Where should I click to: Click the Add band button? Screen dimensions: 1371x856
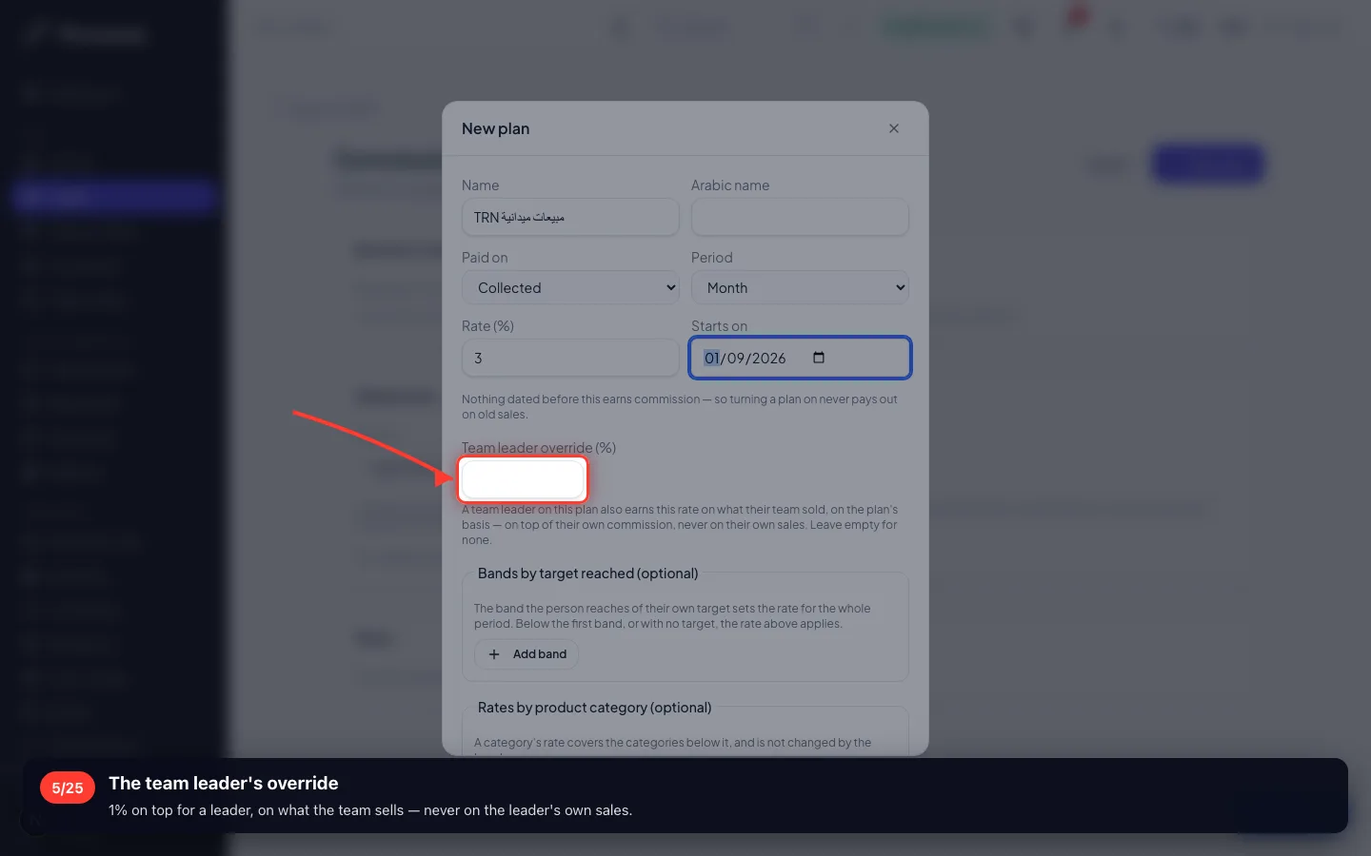(x=527, y=654)
